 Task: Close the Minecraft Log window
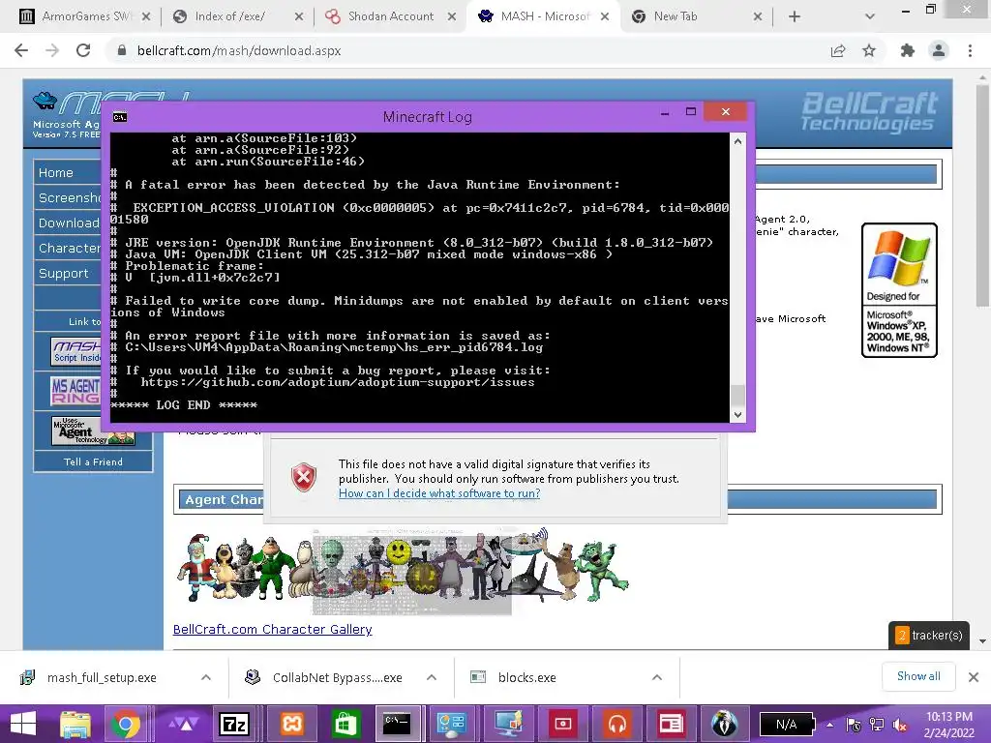tap(726, 111)
